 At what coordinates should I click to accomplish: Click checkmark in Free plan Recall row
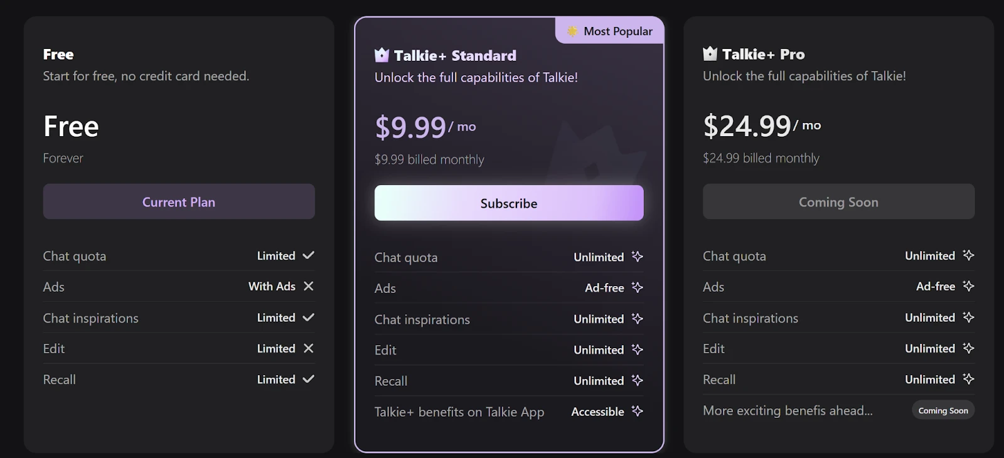tap(308, 379)
